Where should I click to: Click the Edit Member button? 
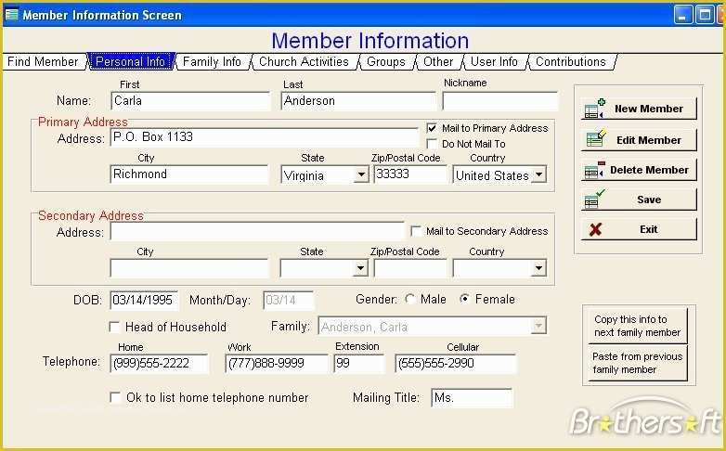coord(639,140)
